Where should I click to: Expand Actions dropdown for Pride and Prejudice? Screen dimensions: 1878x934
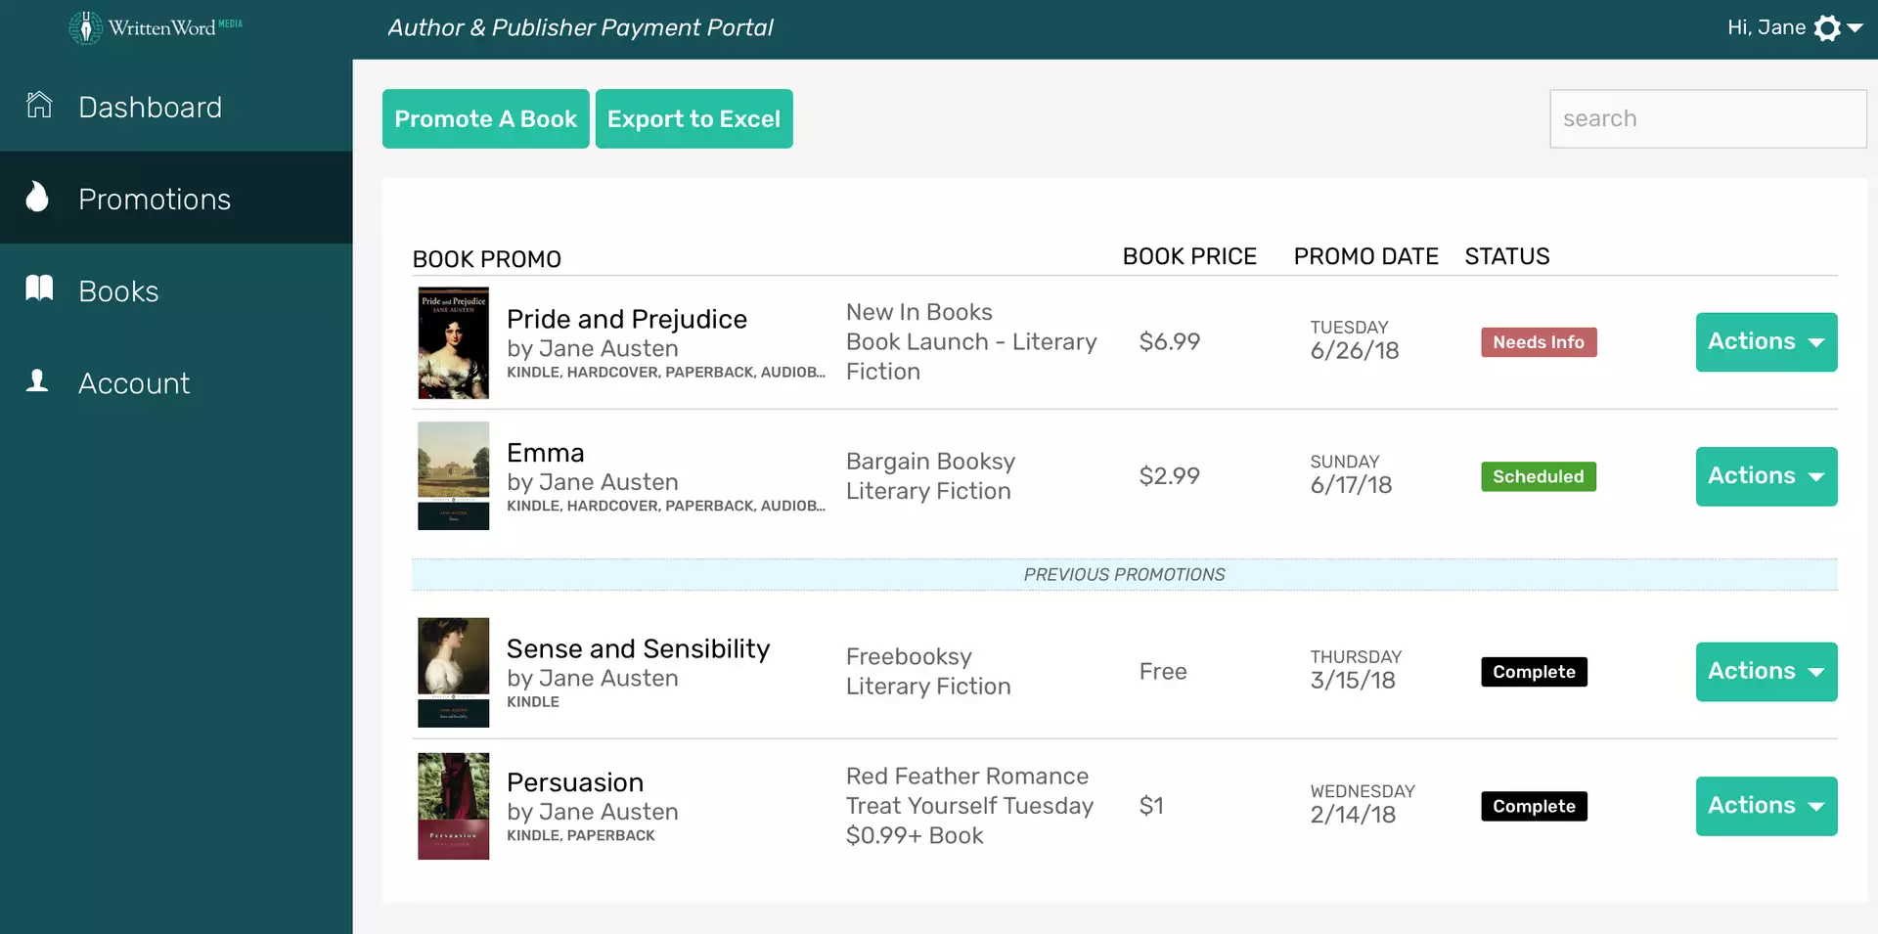tap(1766, 342)
